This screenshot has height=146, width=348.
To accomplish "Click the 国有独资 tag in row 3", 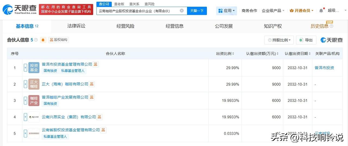I will (50, 104).
